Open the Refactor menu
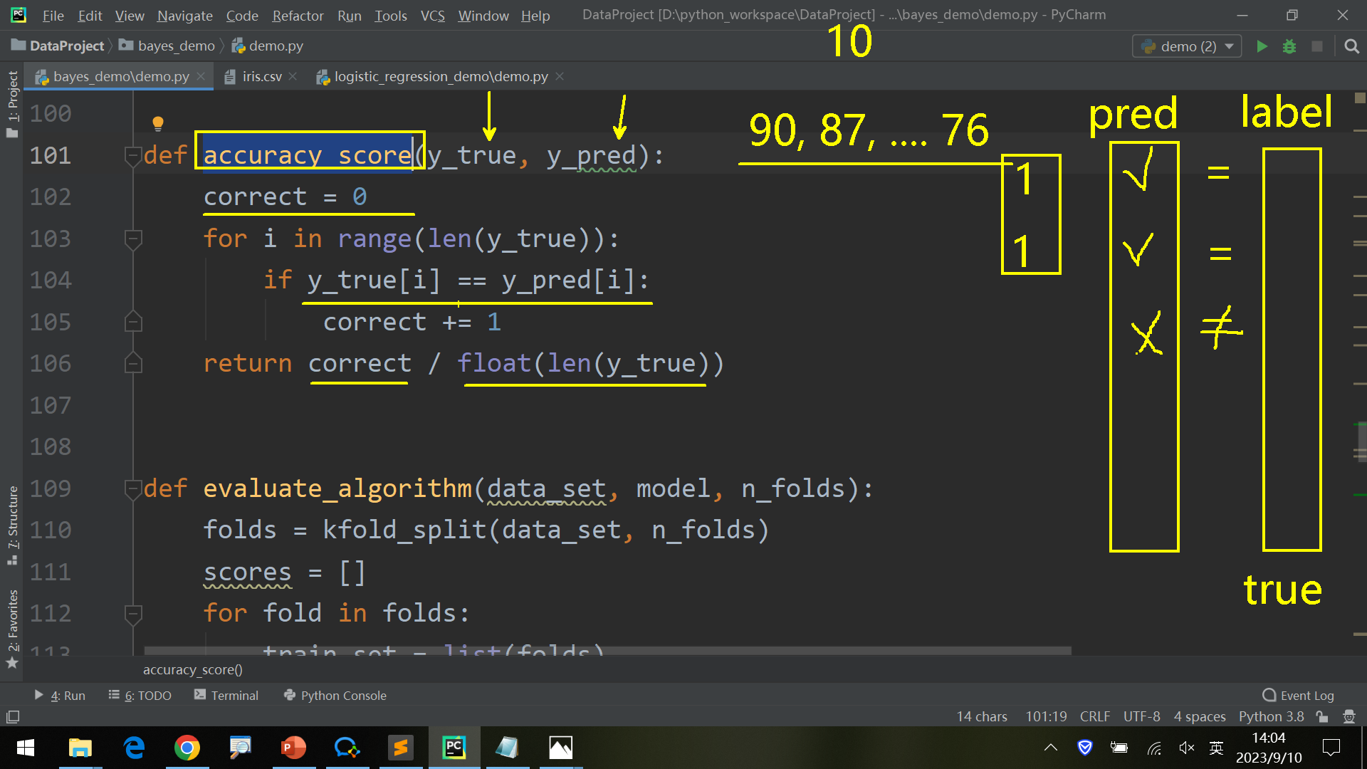The width and height of the screenshot is (1367, 769). (x=297, y=15)
